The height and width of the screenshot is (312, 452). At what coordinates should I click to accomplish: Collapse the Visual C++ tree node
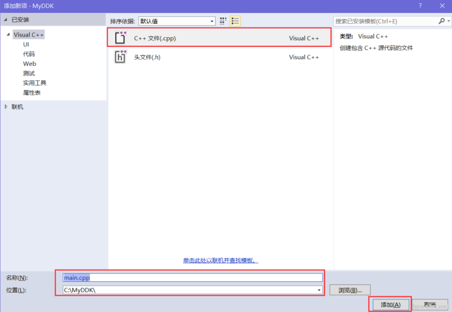pyautogui.click(x=8, y=35)
